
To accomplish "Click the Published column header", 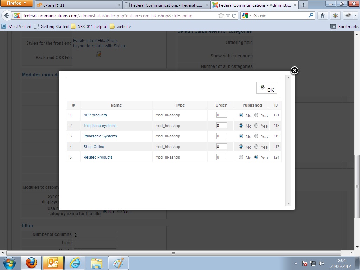I will (252, 105).
